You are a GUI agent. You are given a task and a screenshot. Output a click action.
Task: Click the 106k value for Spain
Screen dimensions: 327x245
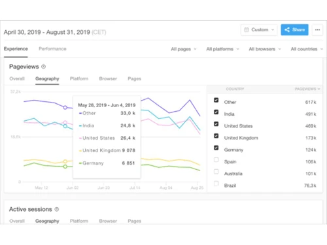point(311,162)
